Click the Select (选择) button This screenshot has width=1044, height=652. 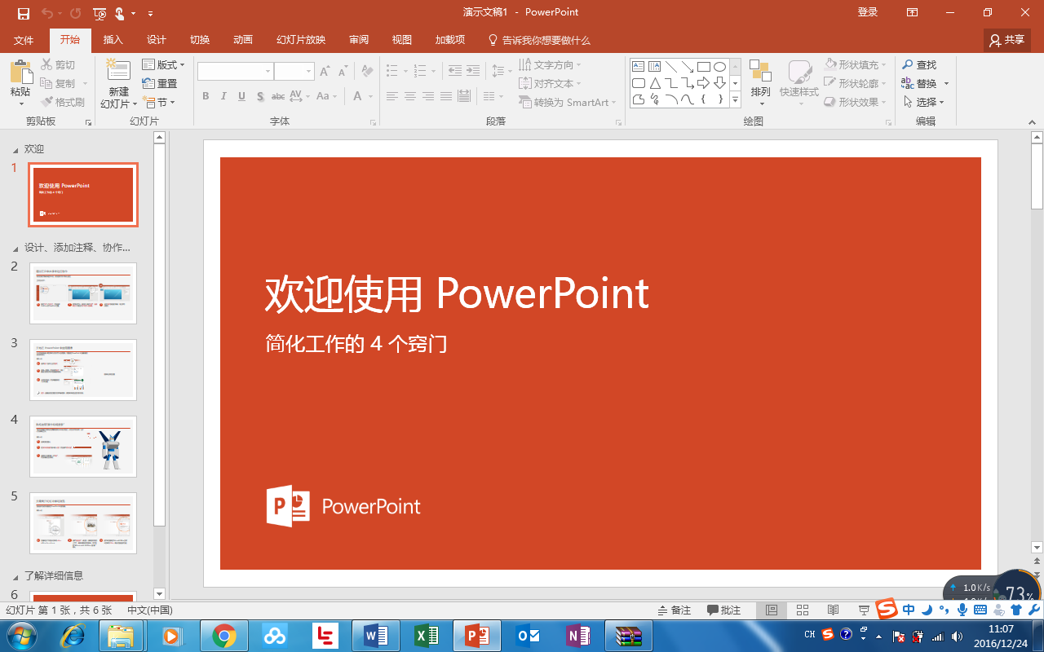[x=924, y=102]
